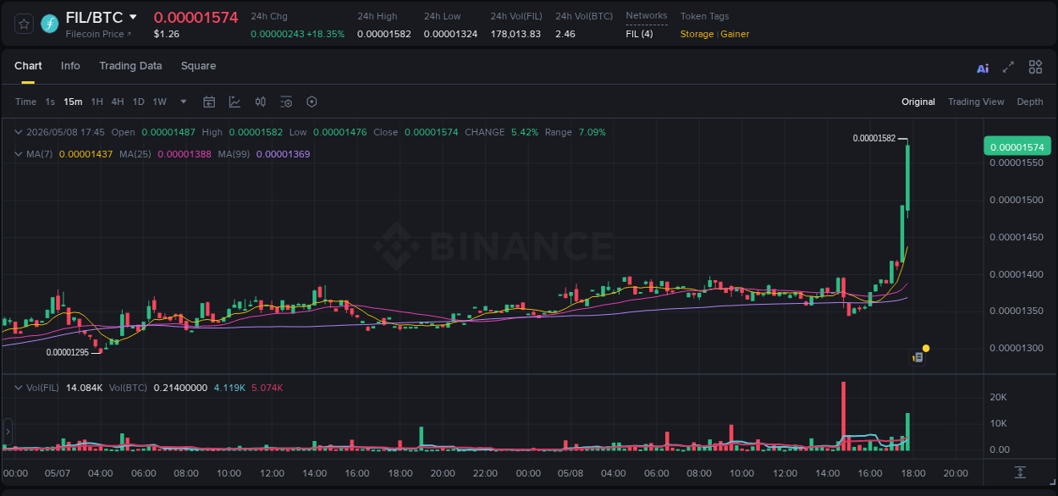Viewport: 1058px width, 496px height.
Task: Open the pair selector arrow next to FIL/BTC
Action: click(133, 17)
